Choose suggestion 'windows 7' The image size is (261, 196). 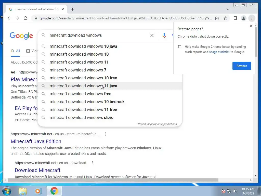click(x=110, y=70)
